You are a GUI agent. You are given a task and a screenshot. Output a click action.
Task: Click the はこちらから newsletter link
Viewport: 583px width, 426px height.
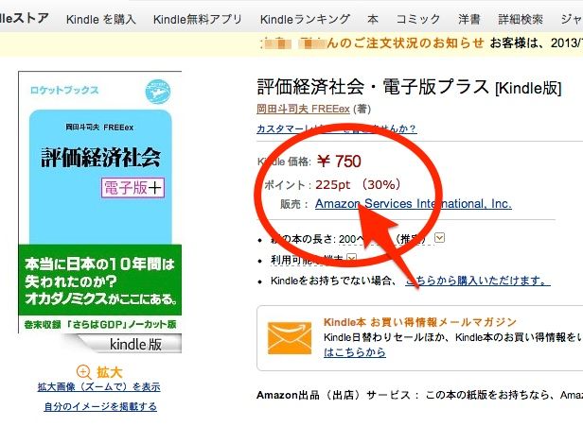(x=355, y=352)
